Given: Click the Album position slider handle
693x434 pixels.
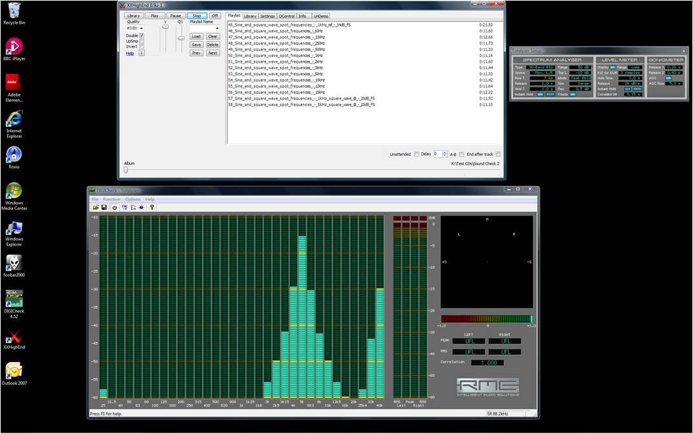Looking at the screenshot, I should pyautogui.click(x=126, y=170).
